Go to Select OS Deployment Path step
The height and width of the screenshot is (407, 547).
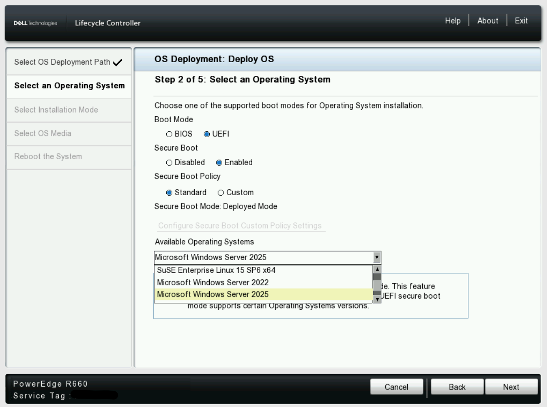pyautogui.click(x=69, y=62)
